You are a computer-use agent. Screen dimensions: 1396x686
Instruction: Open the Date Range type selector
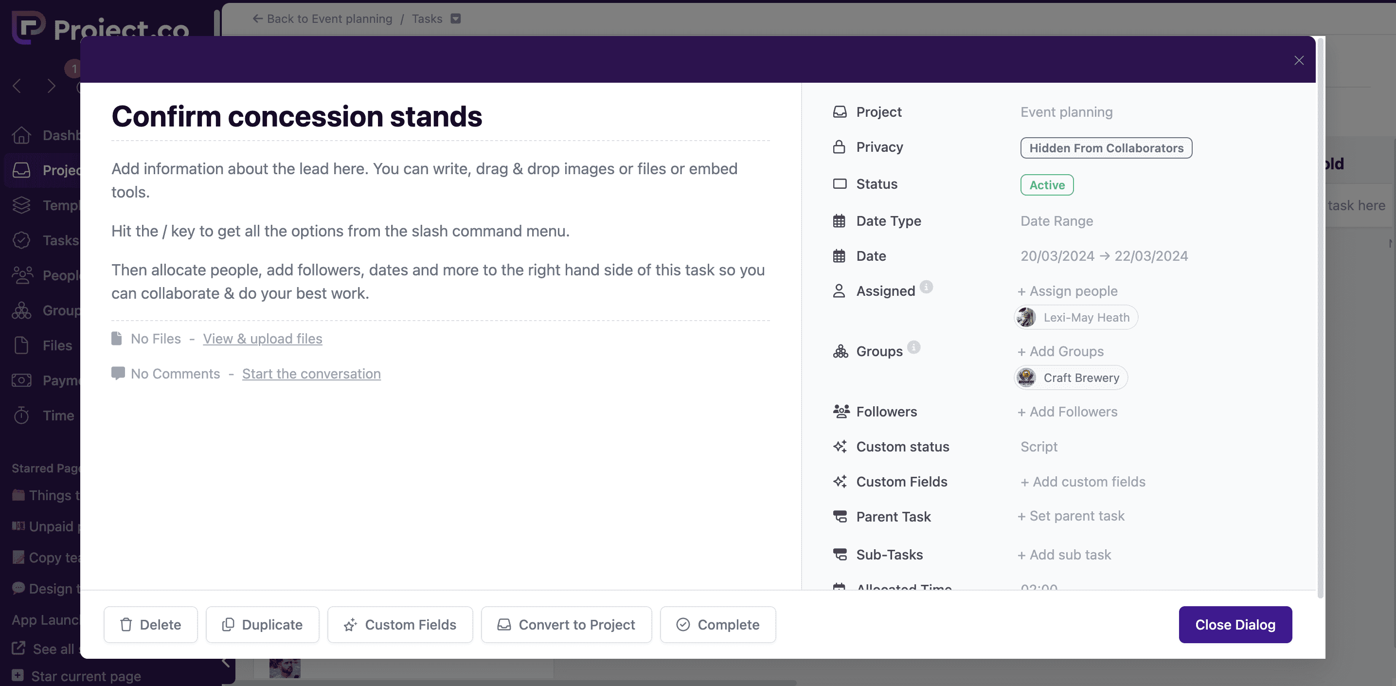coord(1056,221)
